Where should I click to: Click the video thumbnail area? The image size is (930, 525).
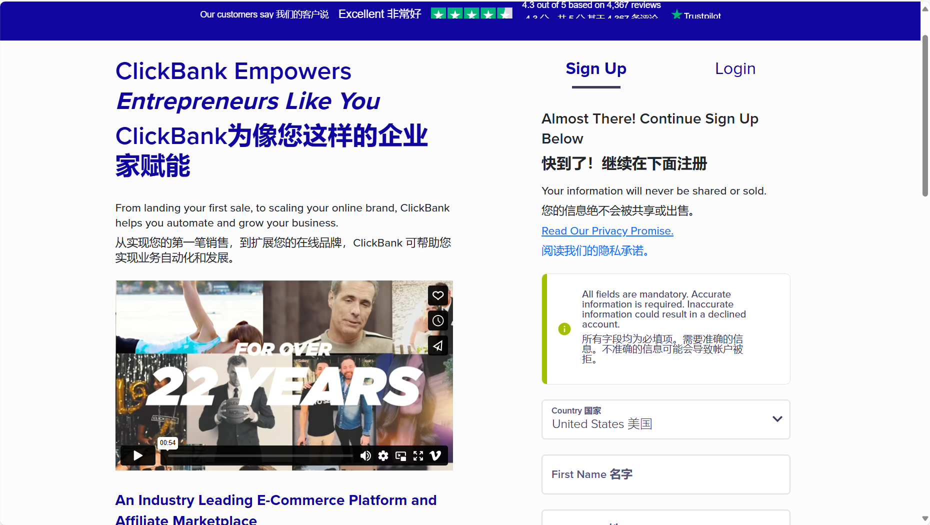284,375
